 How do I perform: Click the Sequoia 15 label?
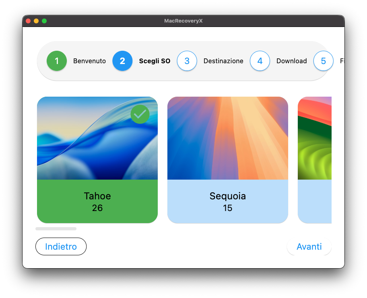(228, 201)
